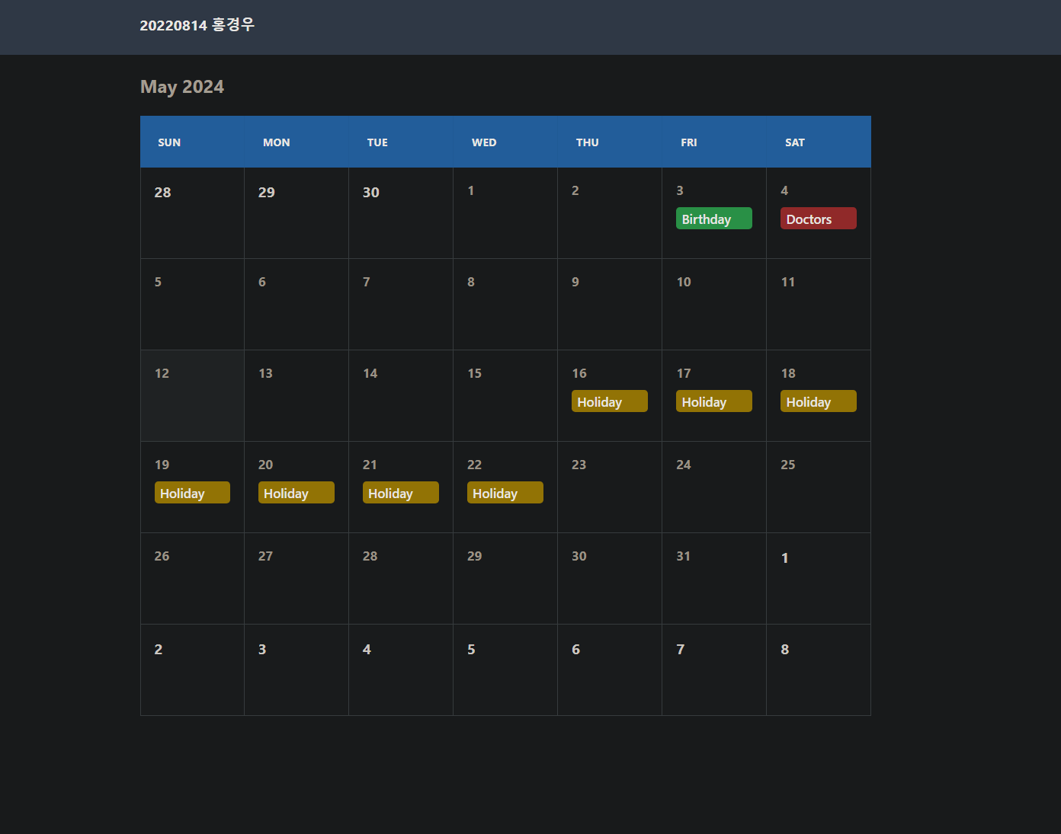The image size is (1061, 834).
Task: Click the FRI column header
Action: [714, 142]
